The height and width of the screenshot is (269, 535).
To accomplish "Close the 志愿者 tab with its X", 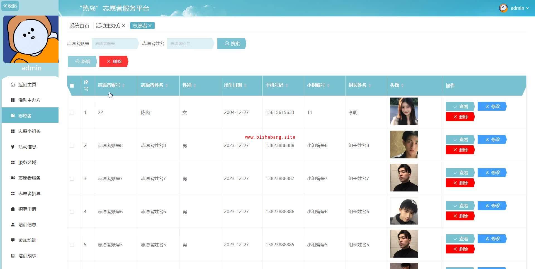I will pos(150,26).
